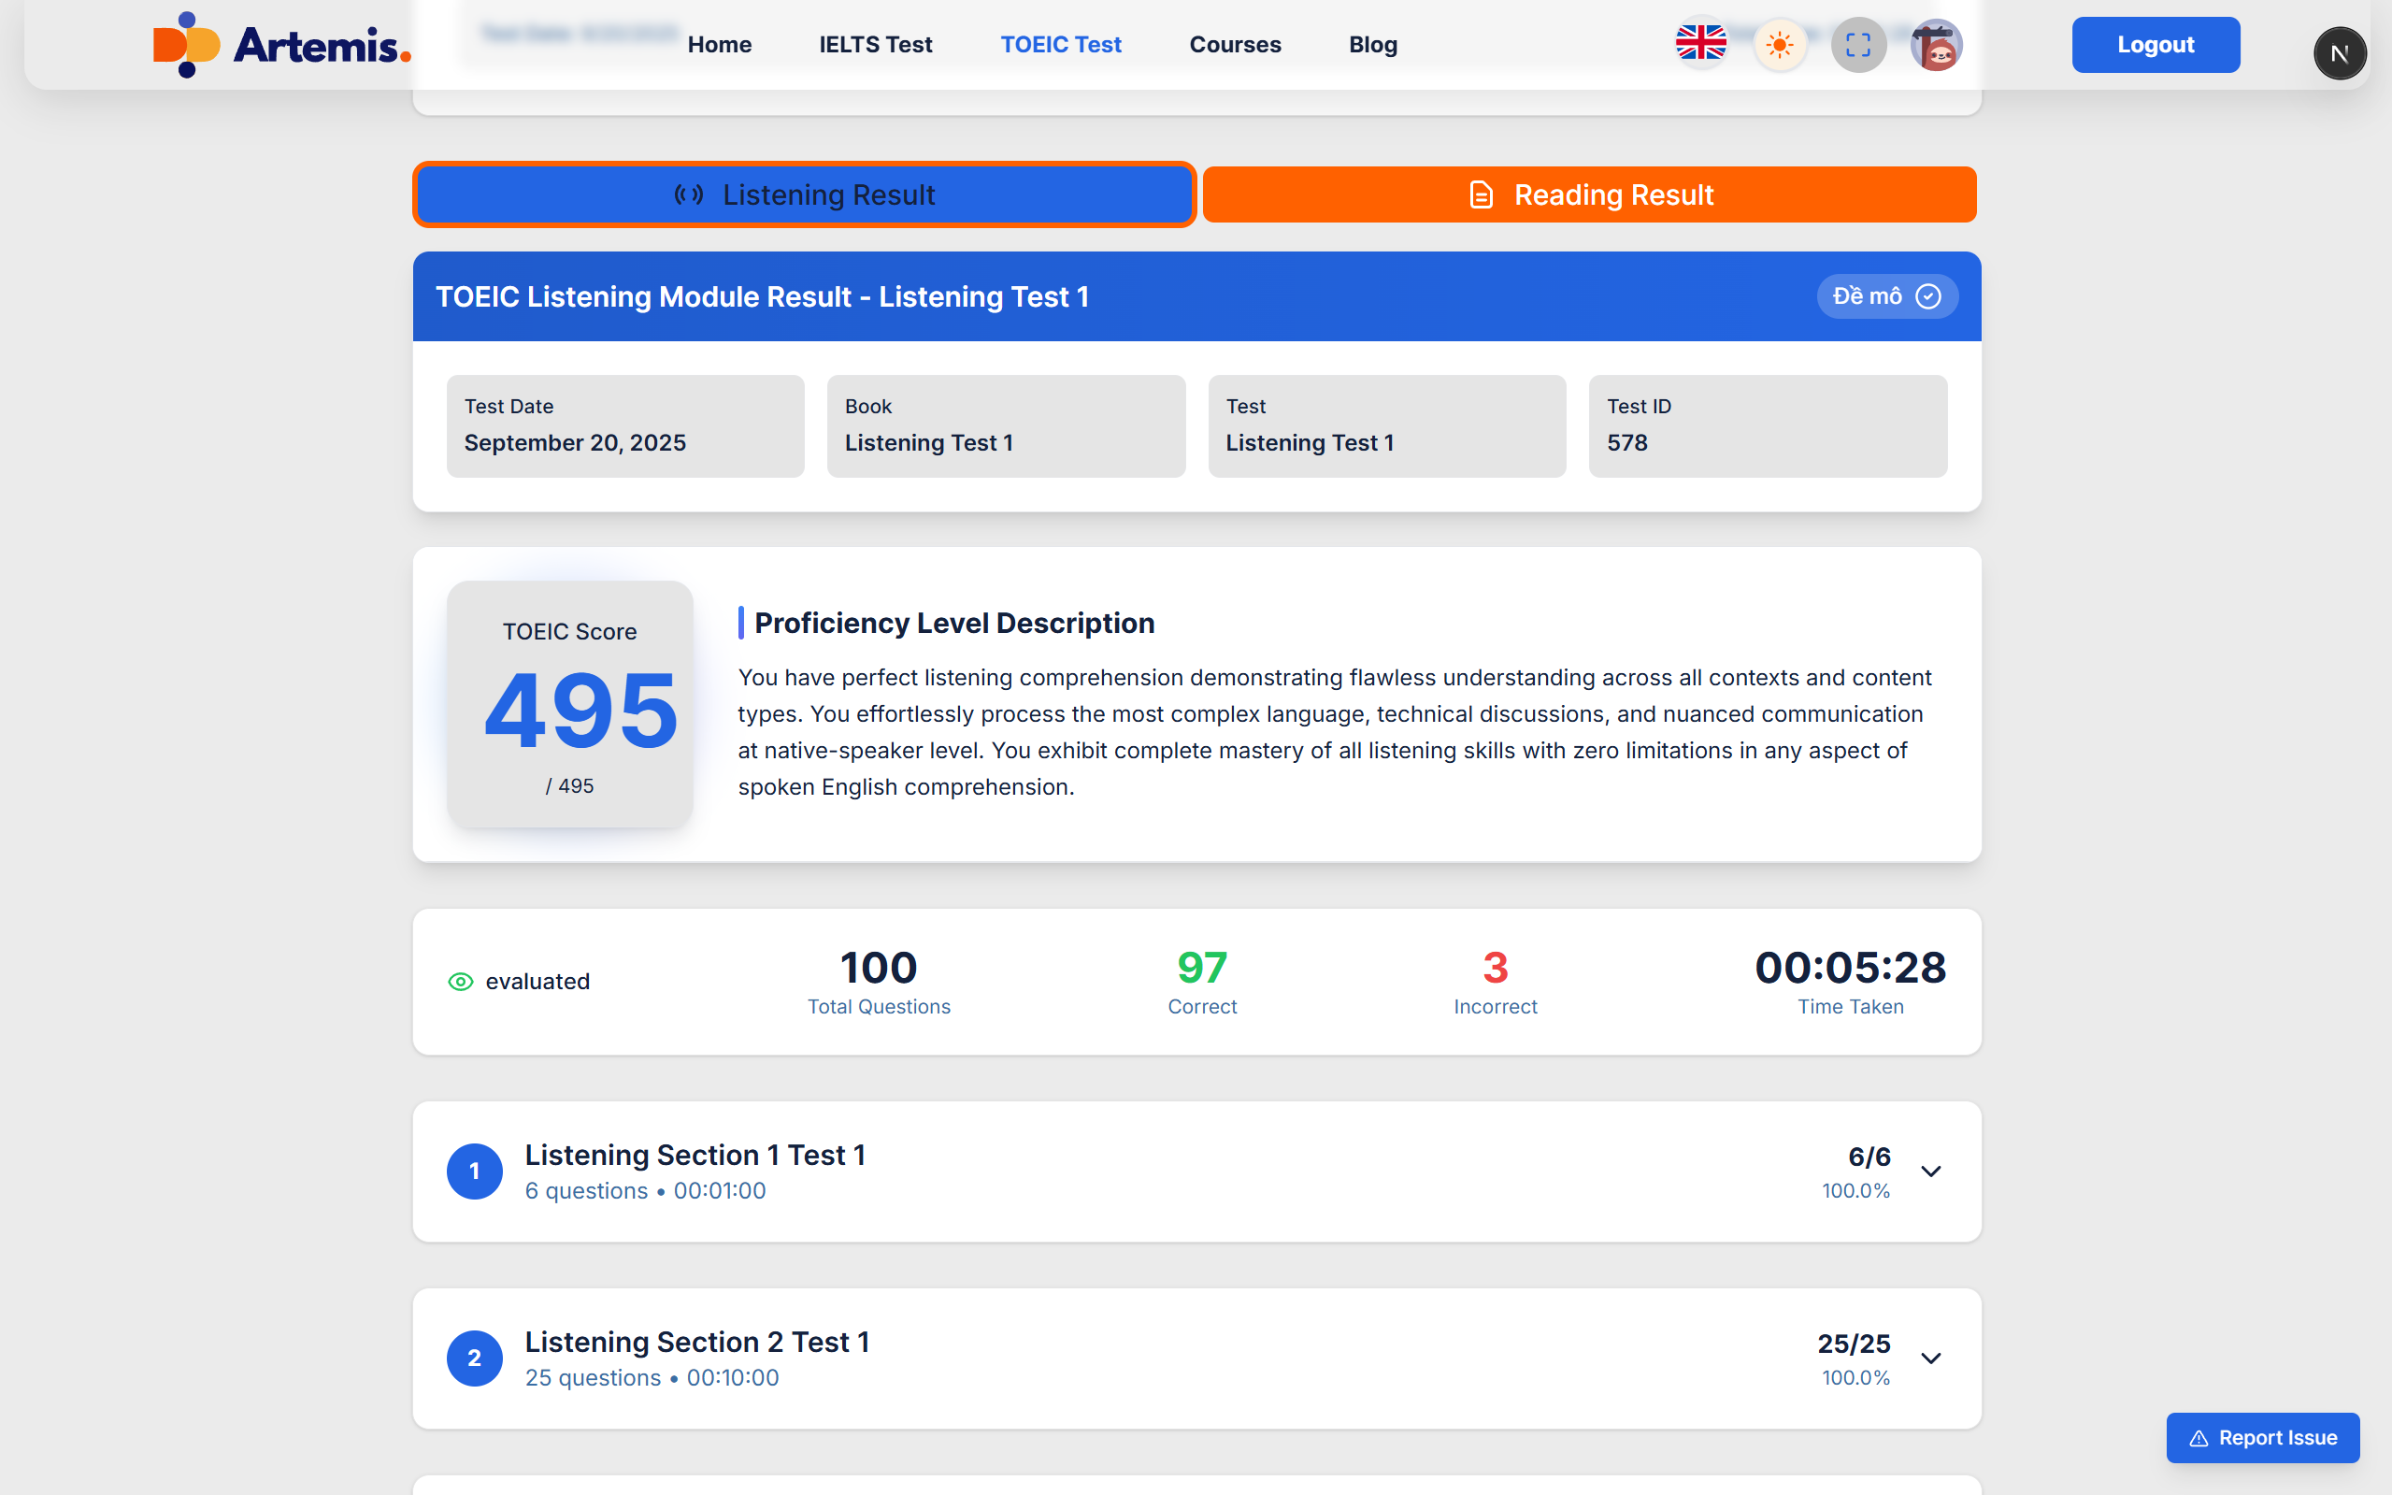Screen dimensions: 2392x1495
Task: Open the Blog link in navbar
Action: pyautogui.click(x=1372, y=45)
